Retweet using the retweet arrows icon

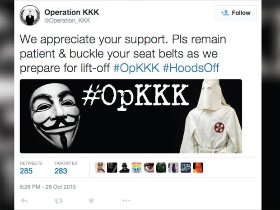59,201
